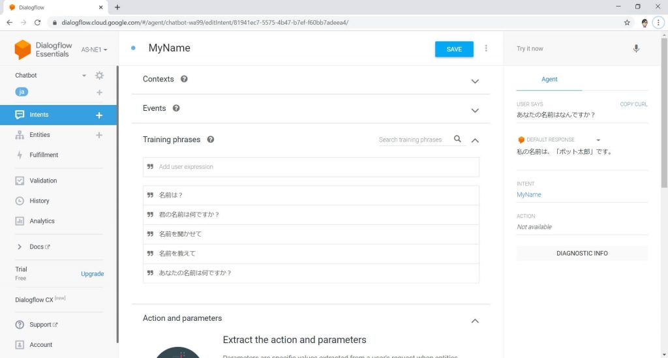Click the browser address bar URL
The width and height of the screenshot is (668, 358).
click(x=205, y=23)
